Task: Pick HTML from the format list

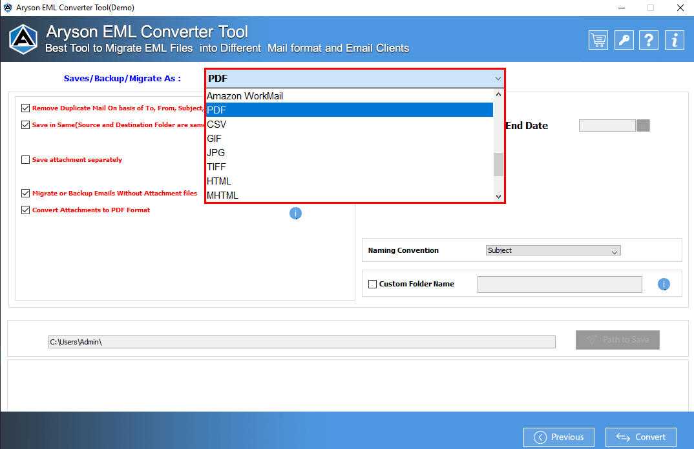Action: coord(350,181)
